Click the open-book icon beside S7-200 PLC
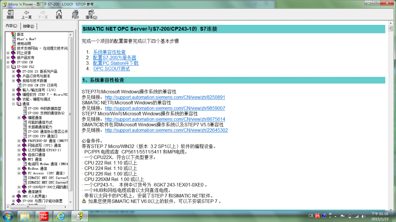This screenshot has height=222, width=396. (13, 67)
